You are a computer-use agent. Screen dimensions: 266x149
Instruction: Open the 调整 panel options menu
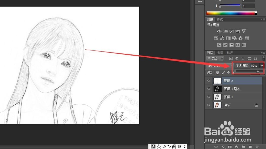[263, 19]
